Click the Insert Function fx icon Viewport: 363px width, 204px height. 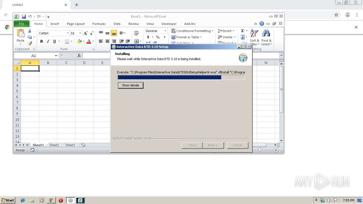point(79,56)
